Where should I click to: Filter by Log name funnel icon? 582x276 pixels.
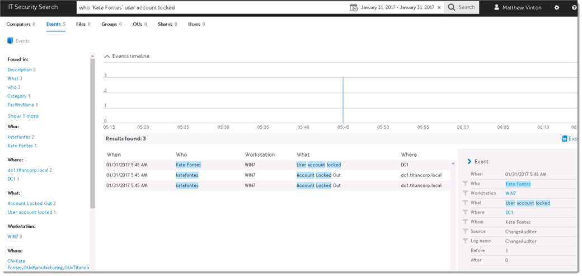click(465, 241)
